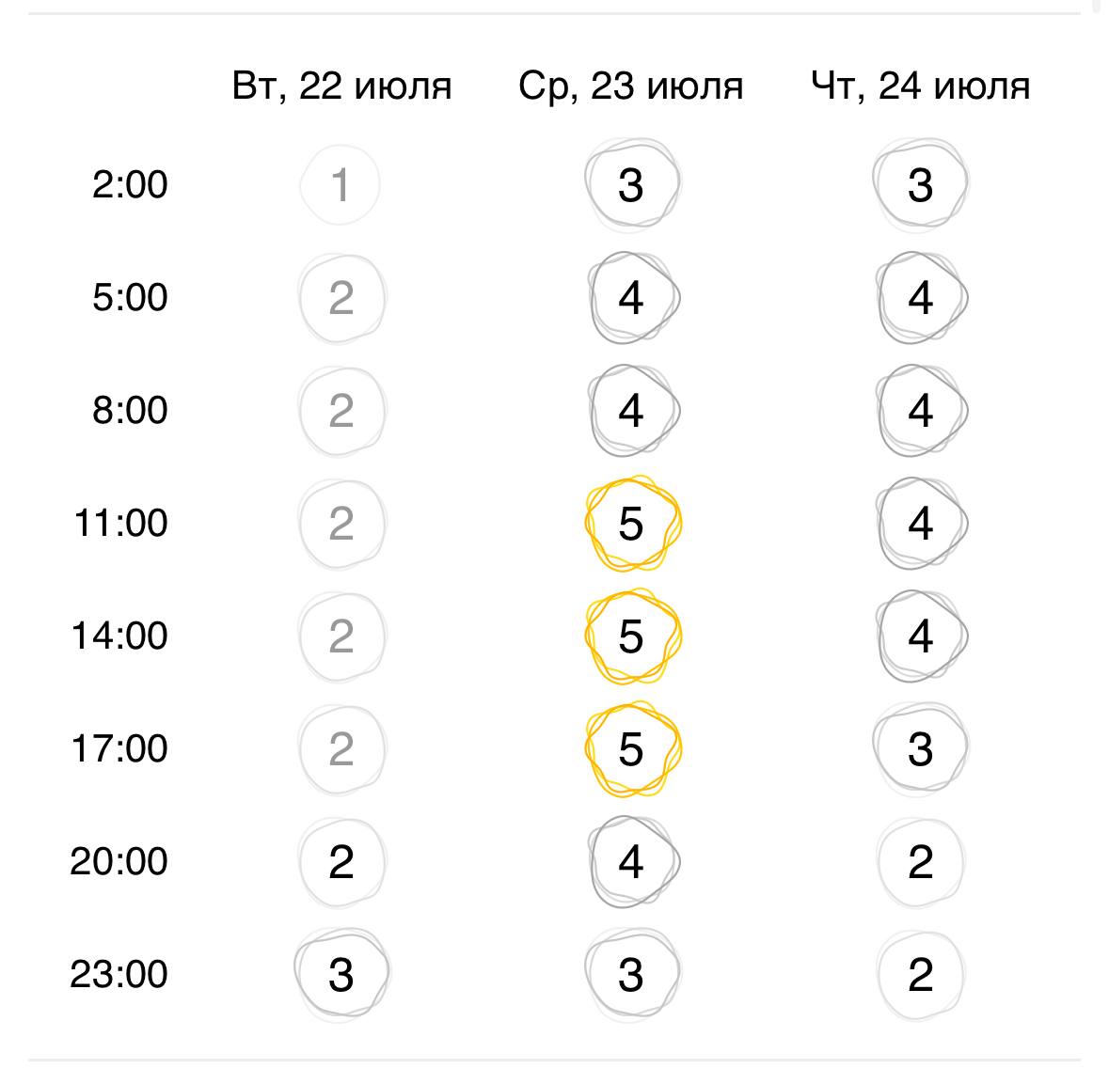Viewport: 1109px width, 1068px height.
Task: Open the Вт, 22 июля column header
Action: coord(341,86)
